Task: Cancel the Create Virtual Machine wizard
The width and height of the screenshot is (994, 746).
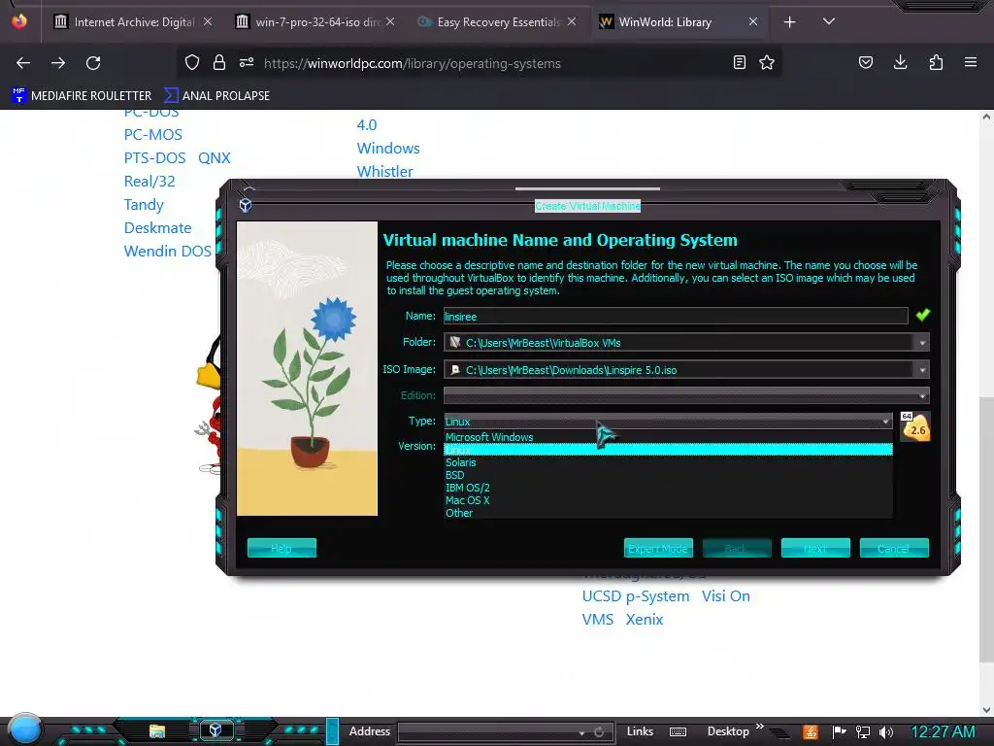Action: click(894, 548)
